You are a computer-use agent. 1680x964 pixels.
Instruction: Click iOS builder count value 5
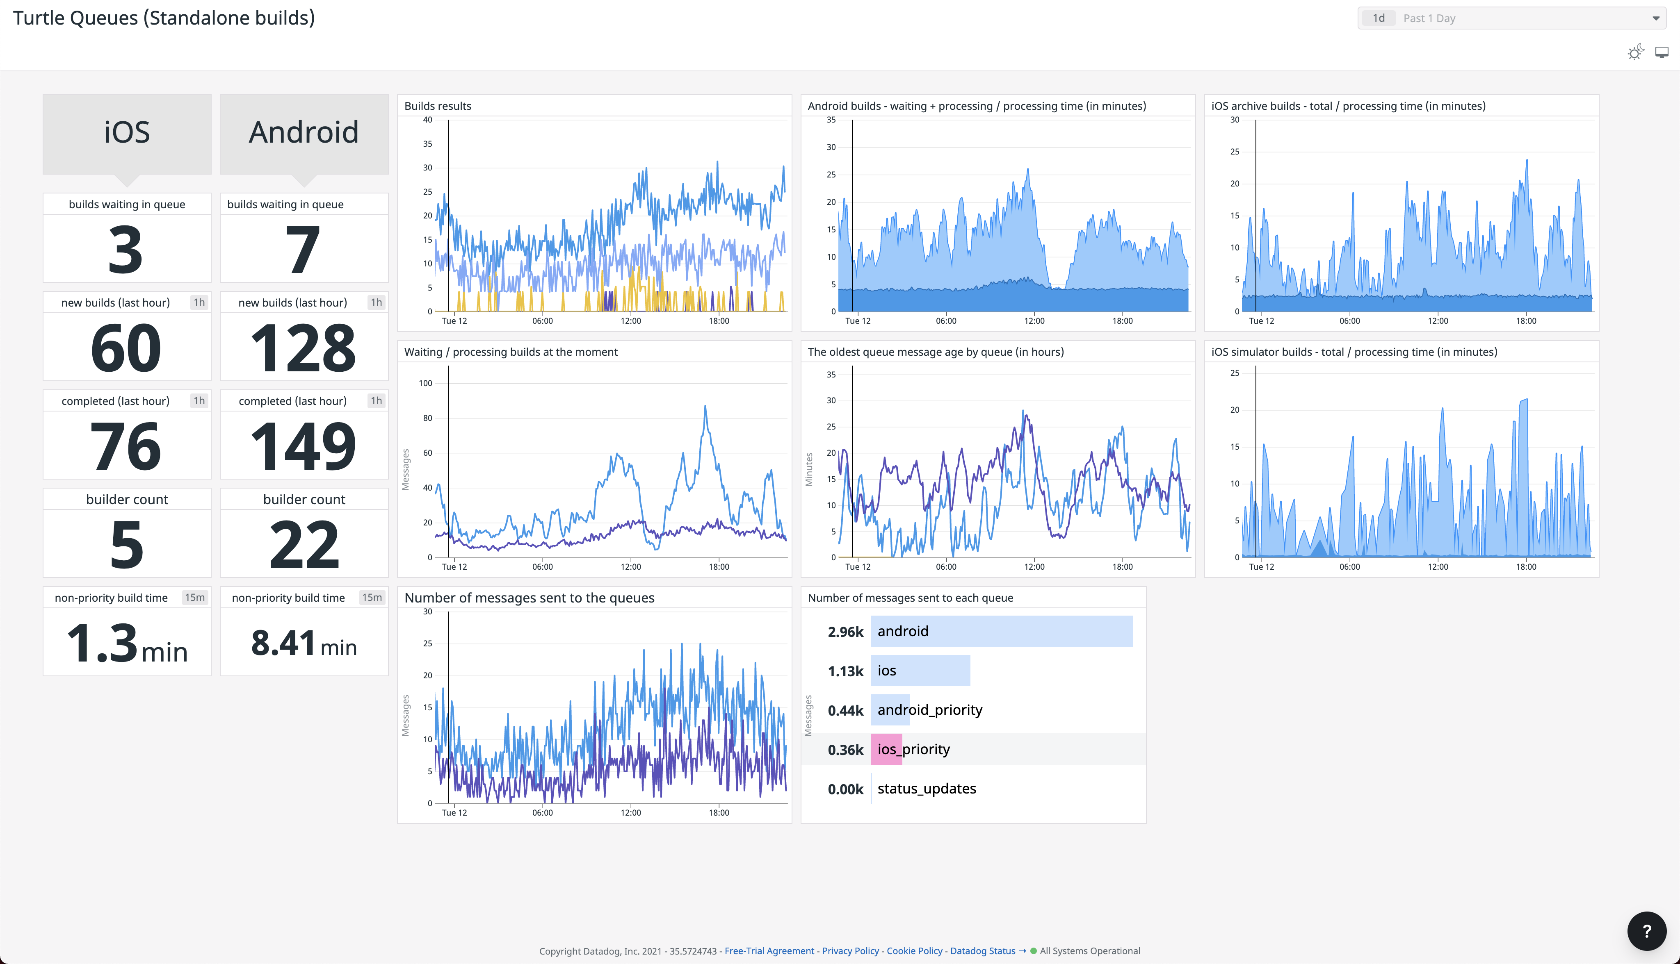pos(126,545)
